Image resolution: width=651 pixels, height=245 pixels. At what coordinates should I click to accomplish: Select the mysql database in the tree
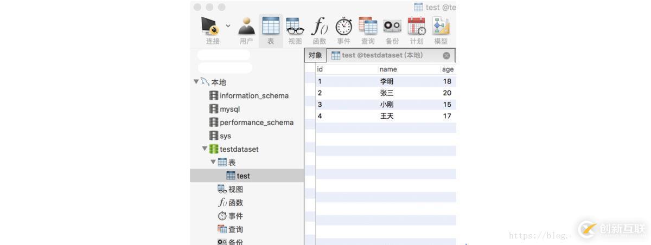click(229, 109)
